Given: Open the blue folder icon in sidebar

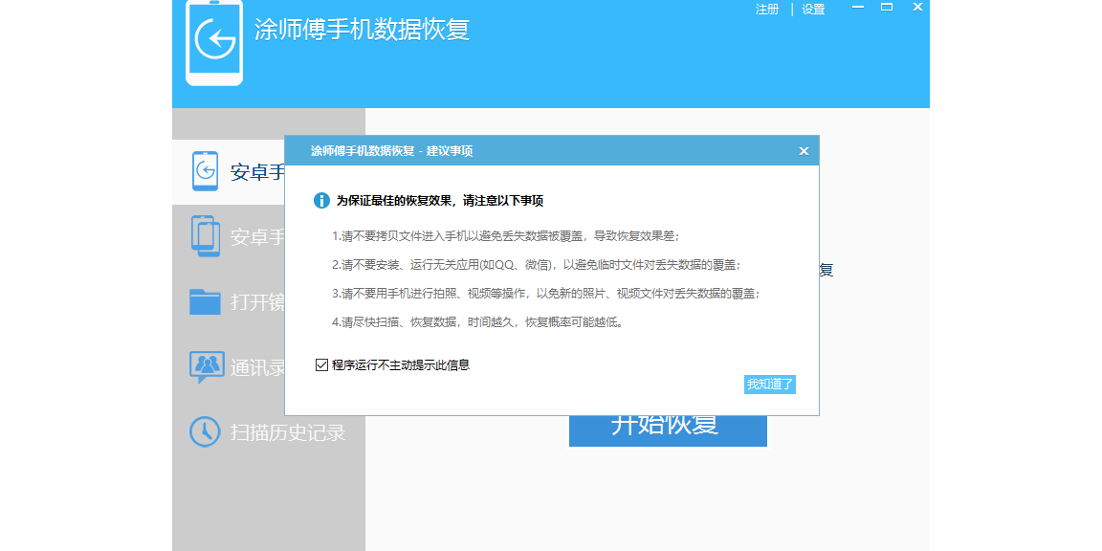Looking at the screenshot, I should pyautogui.click(x=206, y=301).
